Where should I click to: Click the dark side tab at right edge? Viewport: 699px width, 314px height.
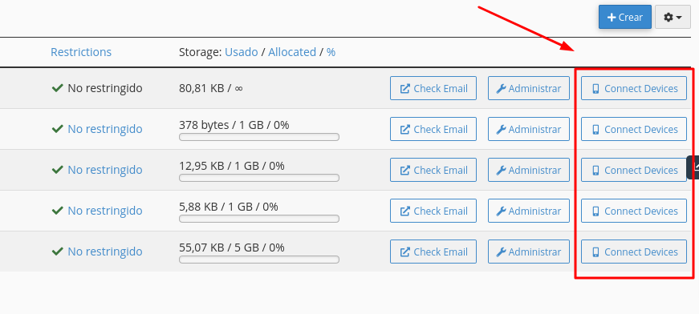pos(693,167)
